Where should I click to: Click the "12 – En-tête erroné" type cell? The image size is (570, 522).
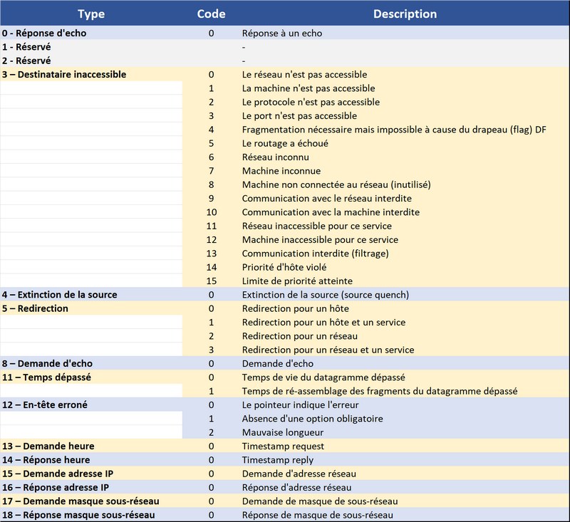pos(49,404)
